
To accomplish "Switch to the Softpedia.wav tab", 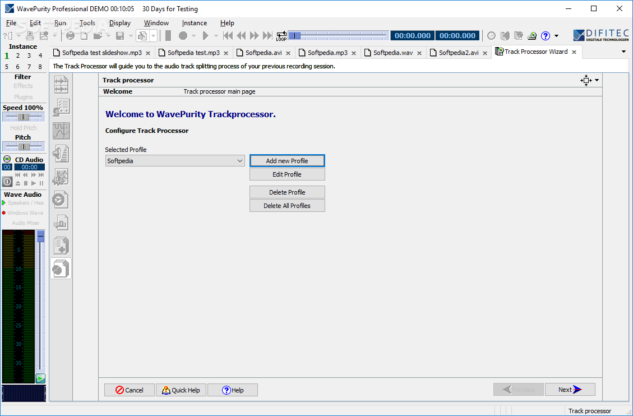I will pos(393,53).
